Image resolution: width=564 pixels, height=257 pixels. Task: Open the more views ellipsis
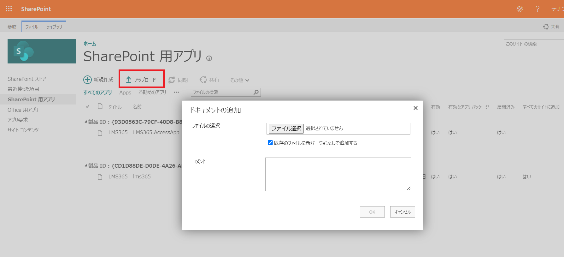176,93
